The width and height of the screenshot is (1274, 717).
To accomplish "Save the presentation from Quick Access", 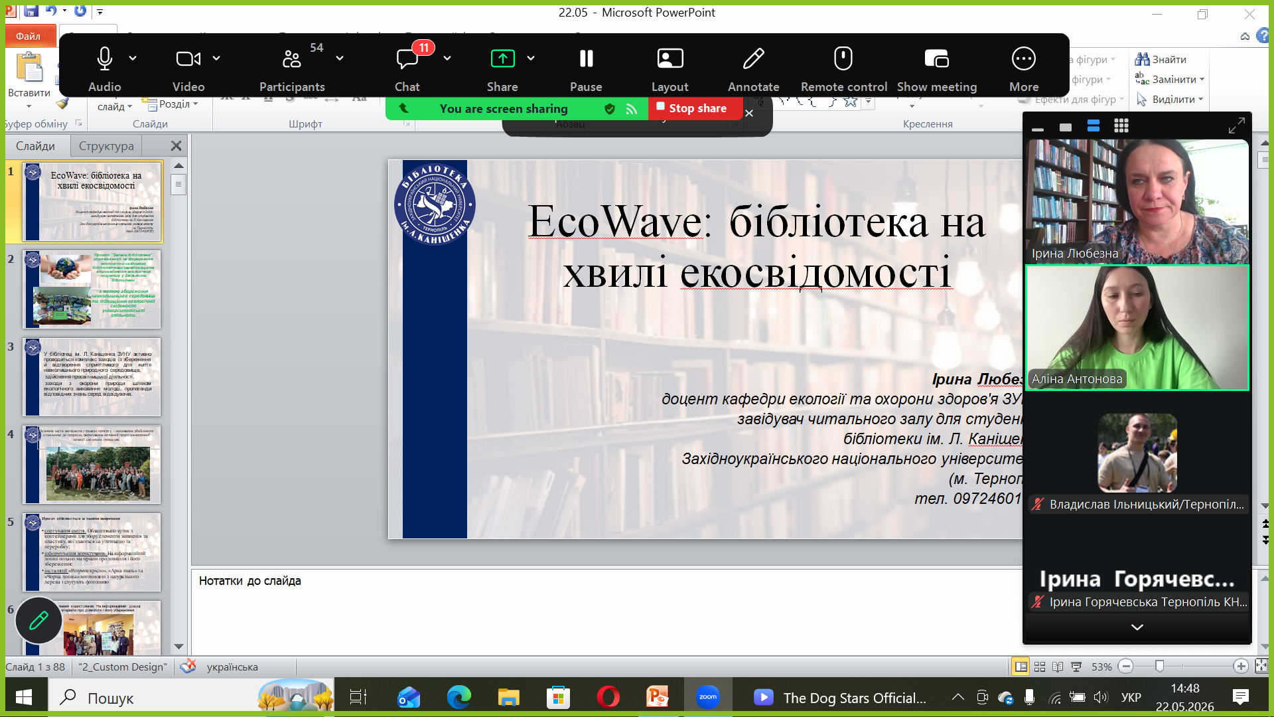I will (31, 11).
